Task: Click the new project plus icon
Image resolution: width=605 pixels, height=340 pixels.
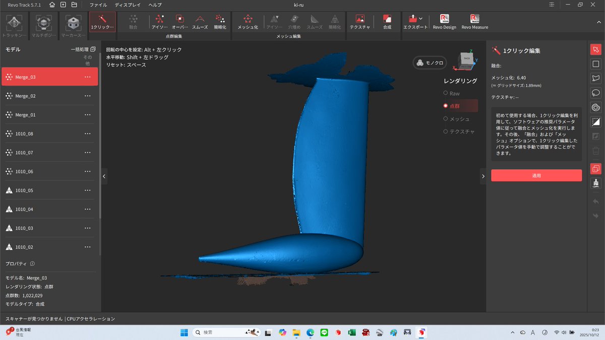Action: coord(63,5)
